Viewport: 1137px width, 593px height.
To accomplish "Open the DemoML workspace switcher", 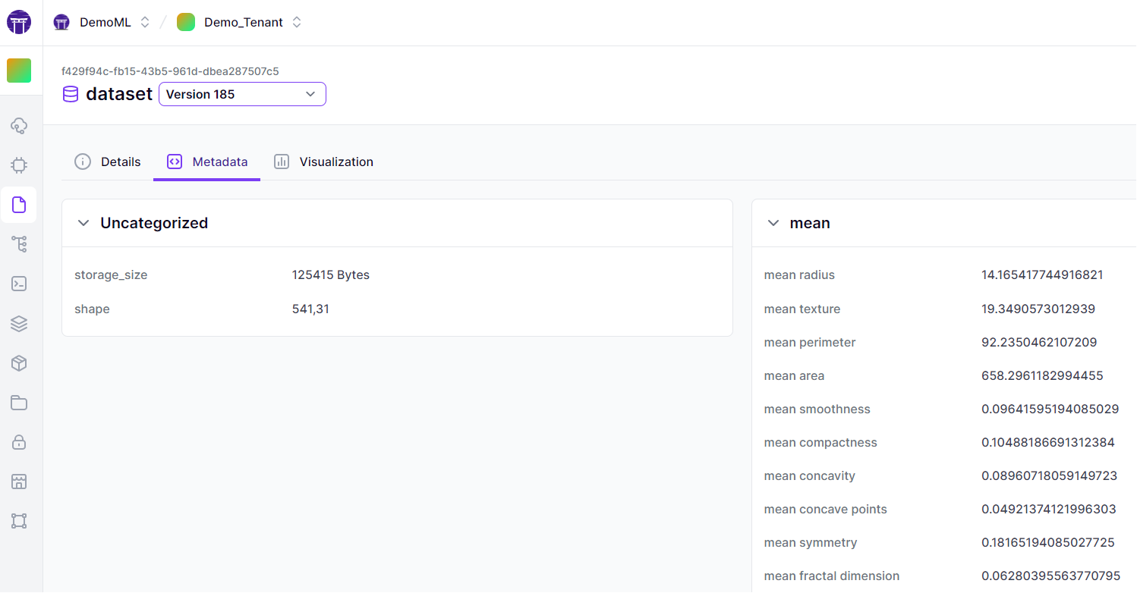I will [x=102, y=23].
